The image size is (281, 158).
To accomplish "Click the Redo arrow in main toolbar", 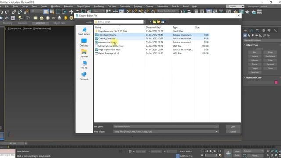I will [7, 12].
